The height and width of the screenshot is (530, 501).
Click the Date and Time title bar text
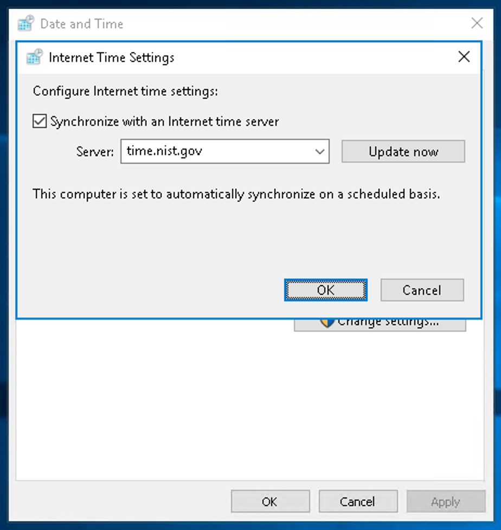pyautogui.click(x=81, y=24)
